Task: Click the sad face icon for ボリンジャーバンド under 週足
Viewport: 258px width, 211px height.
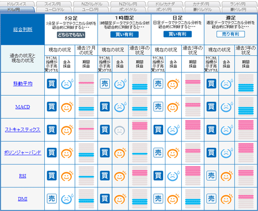Action: (x=227, y=153)
